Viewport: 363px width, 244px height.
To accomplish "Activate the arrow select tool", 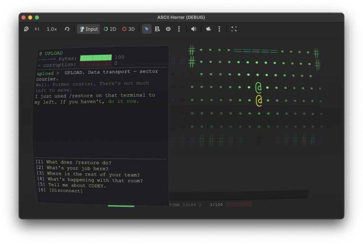I will pyautogui.click(x=147, y=29).
